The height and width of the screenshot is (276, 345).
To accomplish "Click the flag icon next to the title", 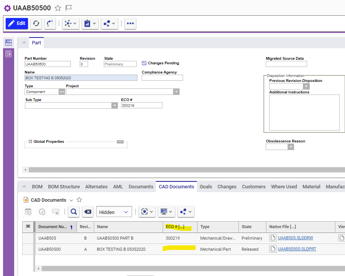I will point(69,8).
